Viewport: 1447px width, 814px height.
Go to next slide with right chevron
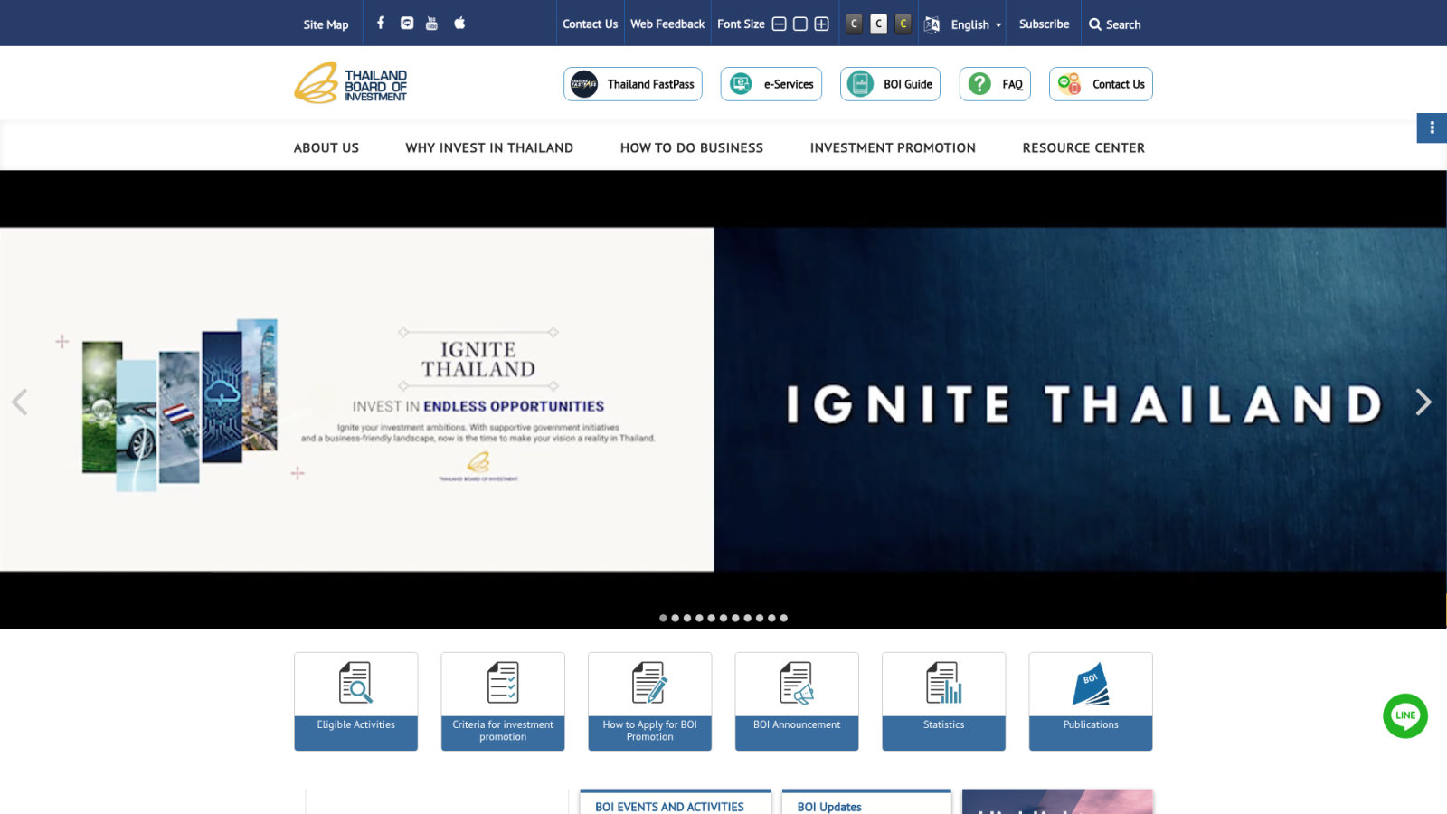[1423, 402]
